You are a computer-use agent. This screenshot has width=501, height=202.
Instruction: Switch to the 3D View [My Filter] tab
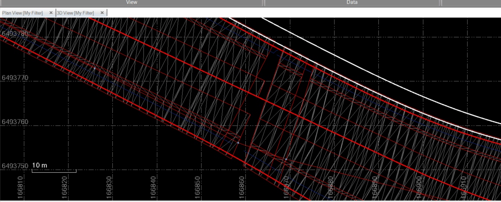click(76, 13)
